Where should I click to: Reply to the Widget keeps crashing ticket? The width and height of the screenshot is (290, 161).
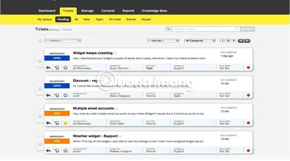[x=49, y=68]
